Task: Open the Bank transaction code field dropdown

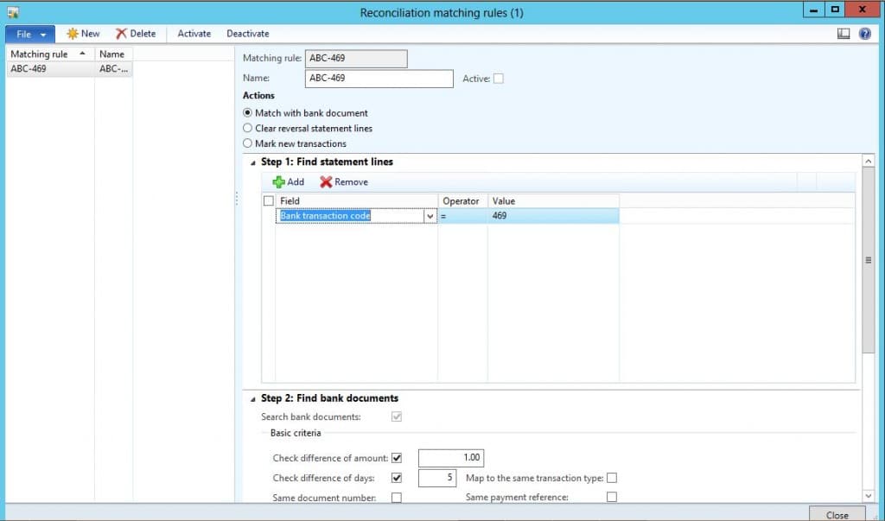Action: 431,215
